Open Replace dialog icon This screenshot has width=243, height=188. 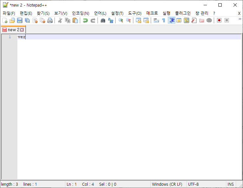click(x=110, y=20)
